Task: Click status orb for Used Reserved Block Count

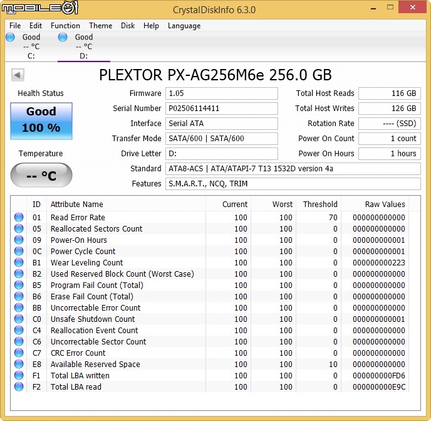Action: point(19,274)
